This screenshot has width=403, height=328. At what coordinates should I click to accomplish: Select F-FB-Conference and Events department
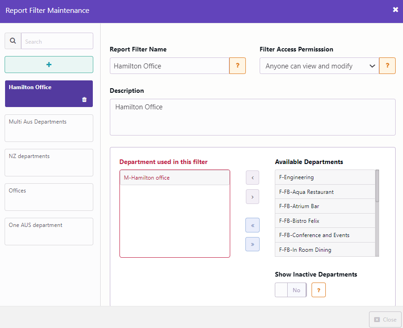325,235
